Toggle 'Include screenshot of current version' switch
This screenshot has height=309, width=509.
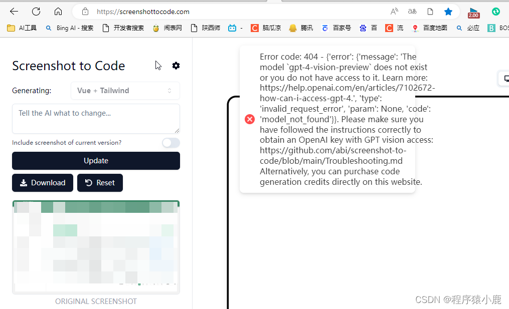point(171,143)
